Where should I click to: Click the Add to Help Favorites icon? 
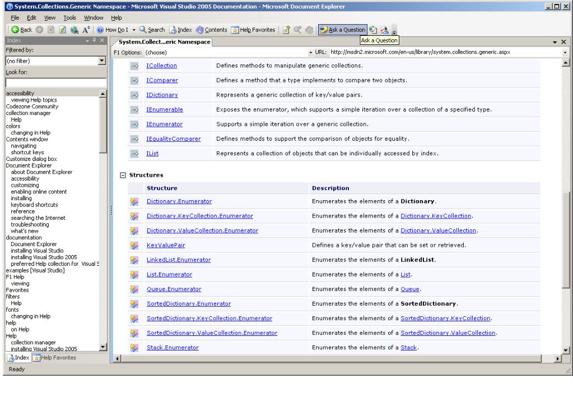coord(287,30)
